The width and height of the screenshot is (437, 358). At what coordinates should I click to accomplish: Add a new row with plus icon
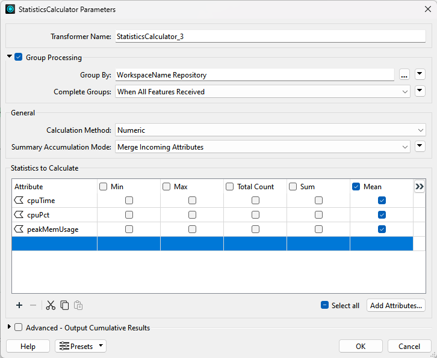[x=19, y=305]
